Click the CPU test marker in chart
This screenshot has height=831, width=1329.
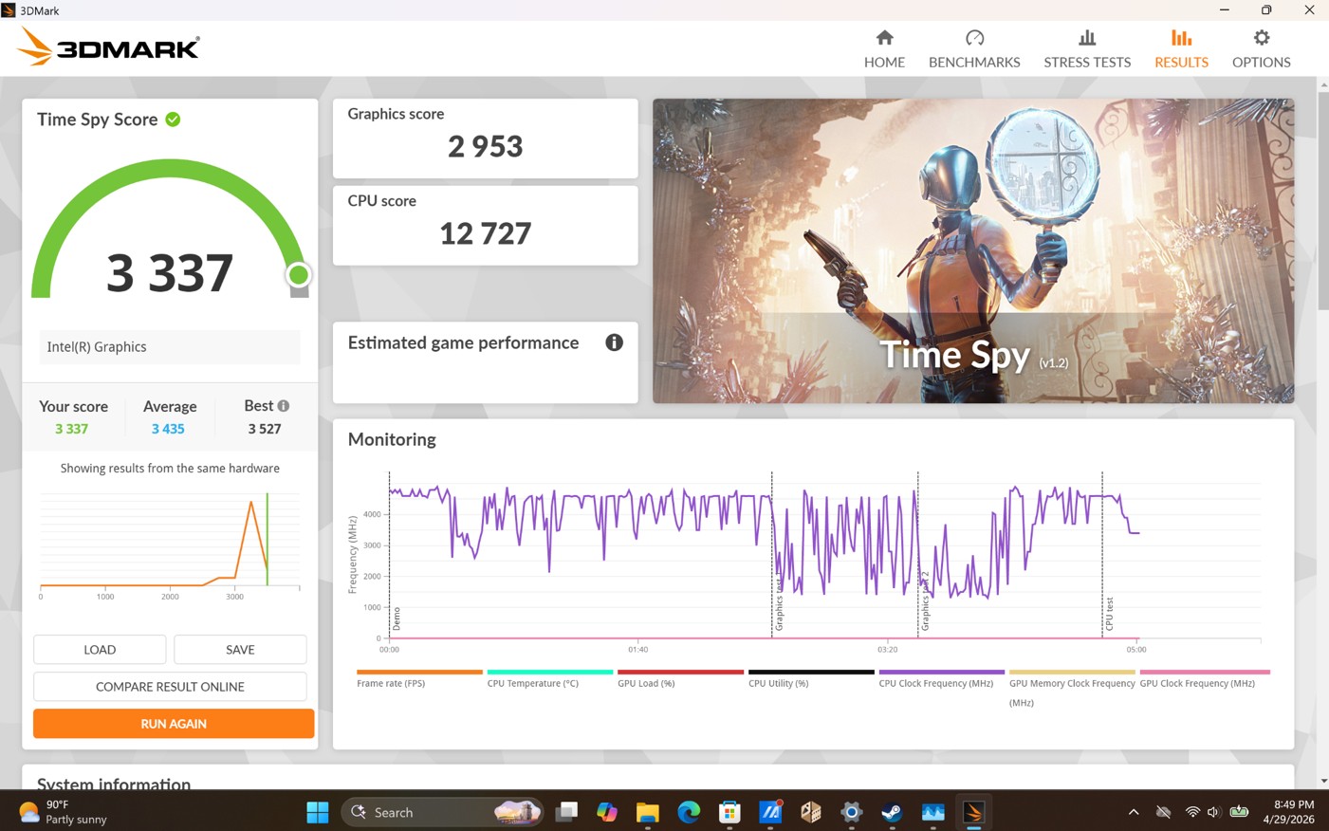point(1102,555)
